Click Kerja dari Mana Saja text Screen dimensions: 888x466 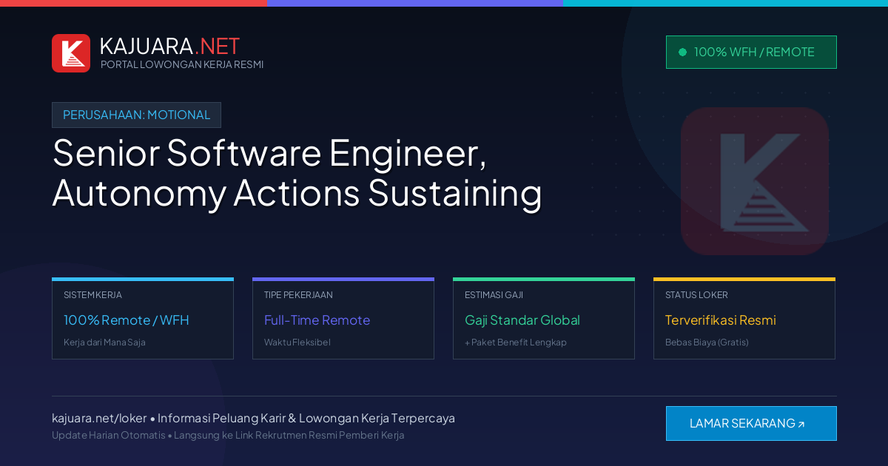click(104, 342)
